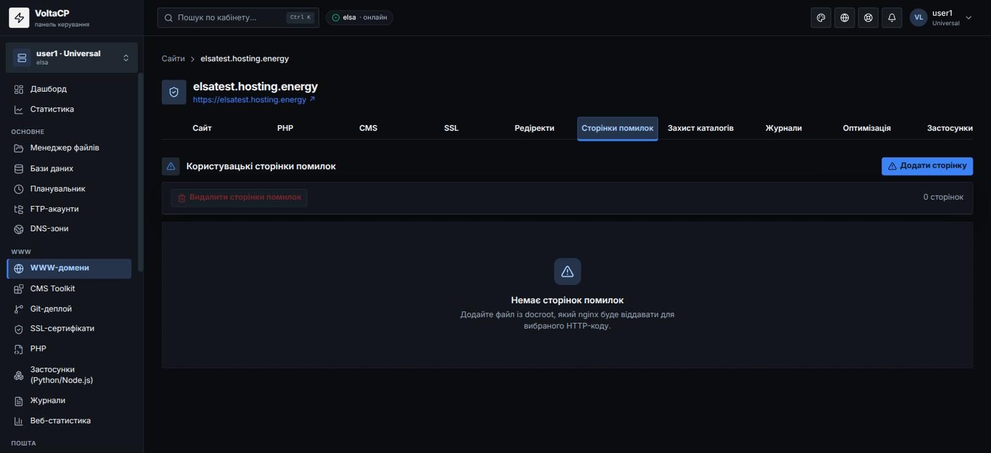Click the FTP-акаунти icon
991x453 pixels.
tap(19, 209)
